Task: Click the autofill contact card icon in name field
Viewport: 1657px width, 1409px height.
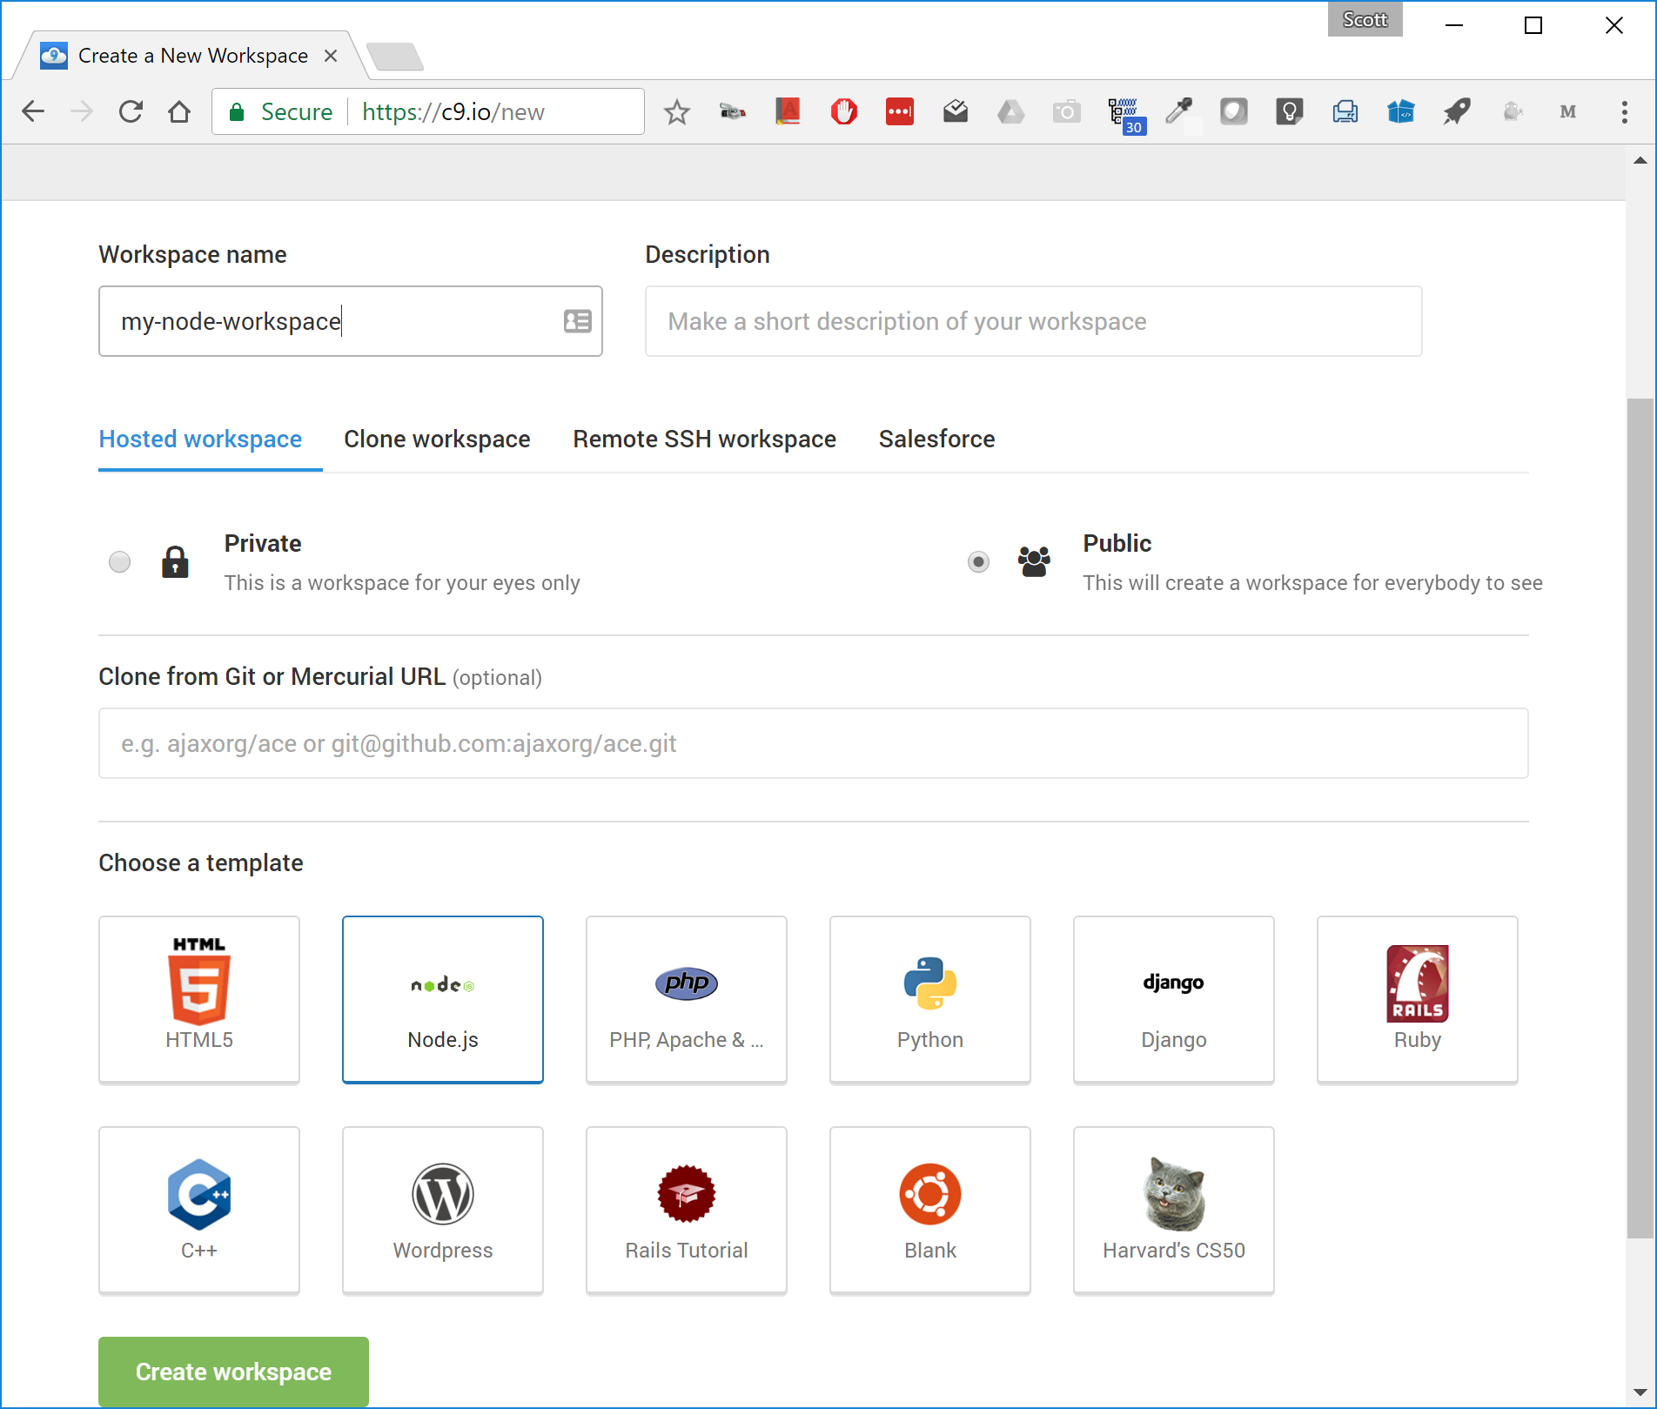Action: pos(577,321)
